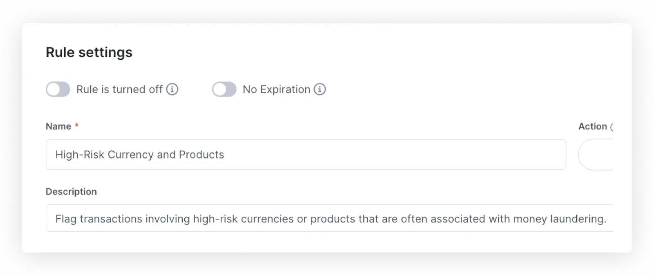This screenshot has width=654, height=276.
Task: Toggle the No Expiration switch
Action: click(x=224, y=89)
